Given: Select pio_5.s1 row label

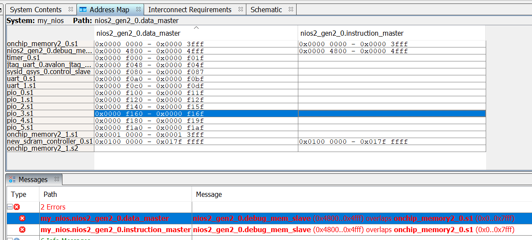Looking at the screenshot, I should pos(50,128).
